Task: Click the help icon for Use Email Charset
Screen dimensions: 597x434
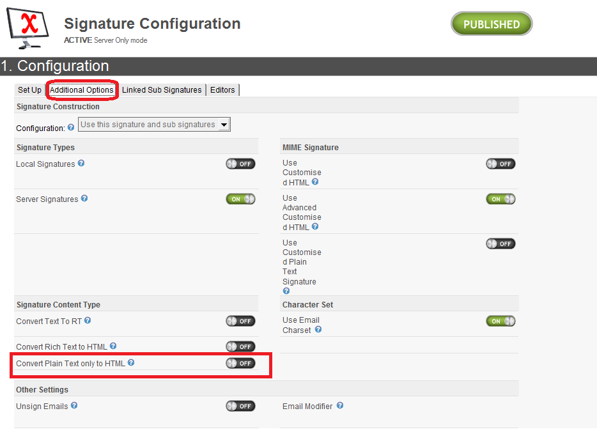Action: [318, 330]
